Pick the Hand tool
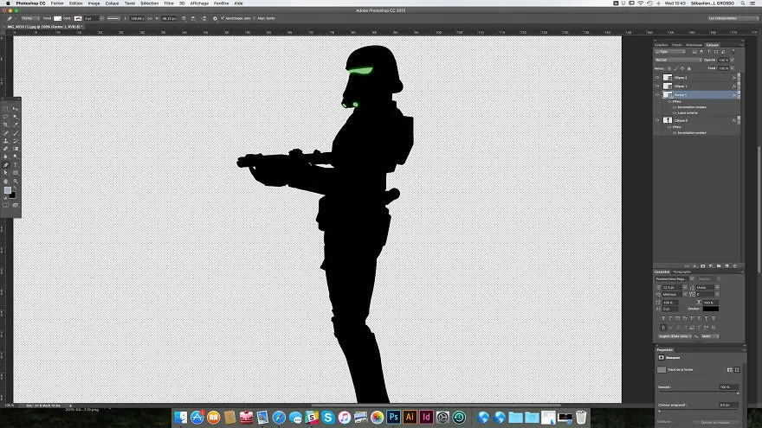The width and height of the screenshot is (762, 428). tap(6, 181)
